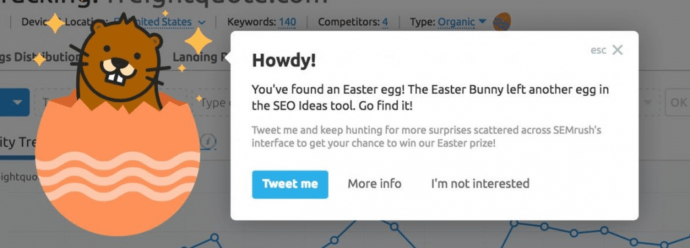Viewport: 690px width, 248px height.
Task: Dismiss with I'm not interested
Action: click(x=480, y=184)
